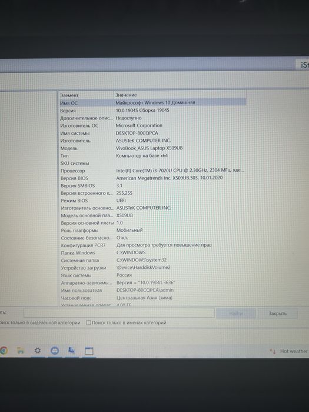Screen dimensions: 309x412
Task: Select the 'Язык системы' row
Action: [152, 275]
